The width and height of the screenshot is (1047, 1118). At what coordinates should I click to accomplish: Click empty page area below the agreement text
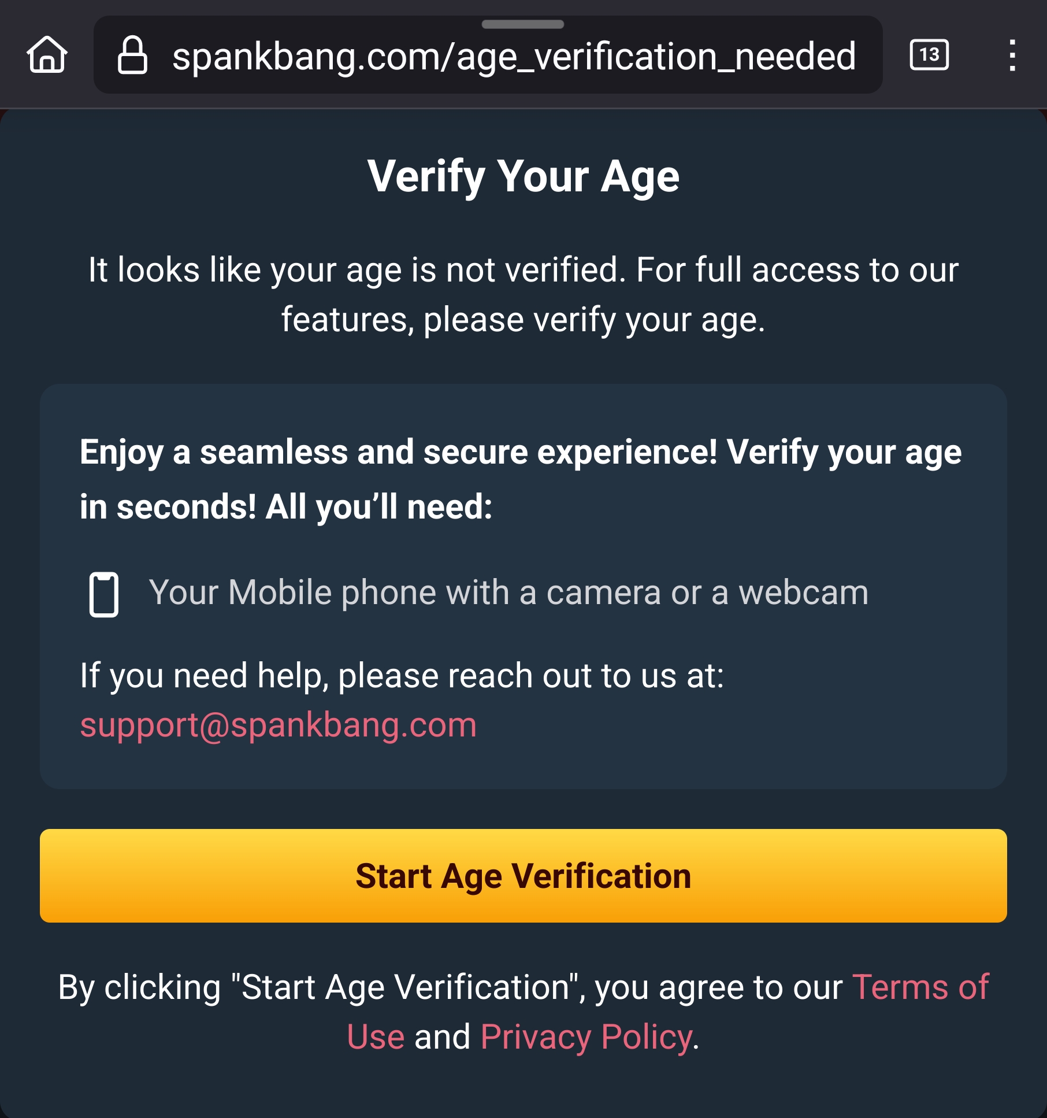[x=523, y=1087]
